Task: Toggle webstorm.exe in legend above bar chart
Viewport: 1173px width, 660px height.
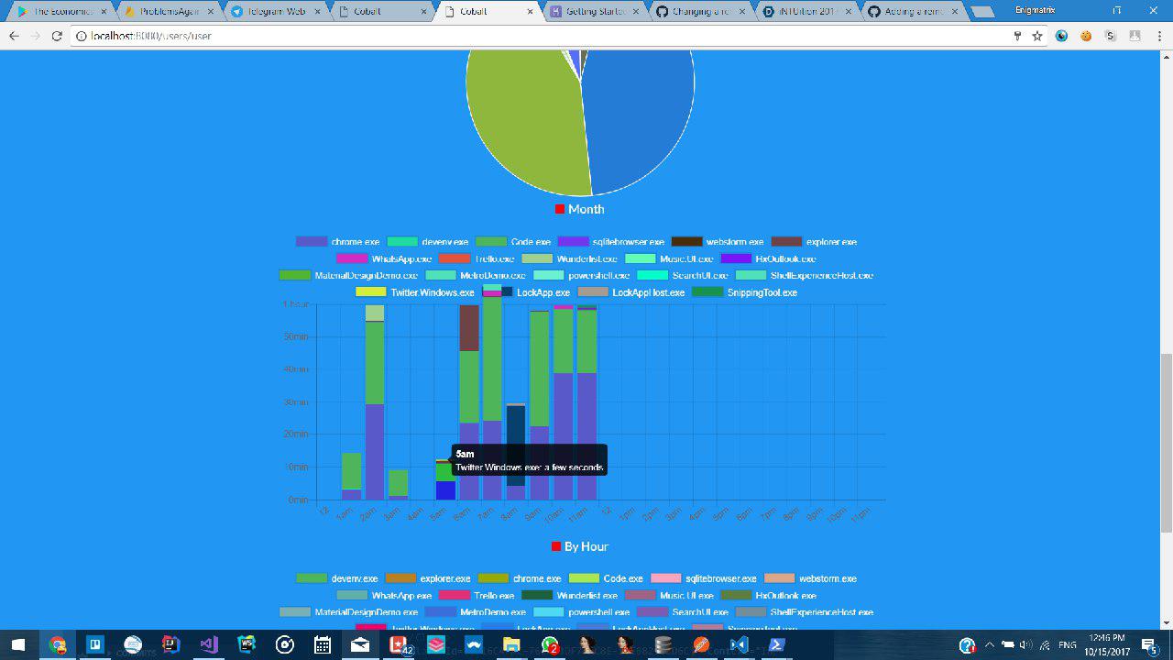Action: (x=718, y=242)
